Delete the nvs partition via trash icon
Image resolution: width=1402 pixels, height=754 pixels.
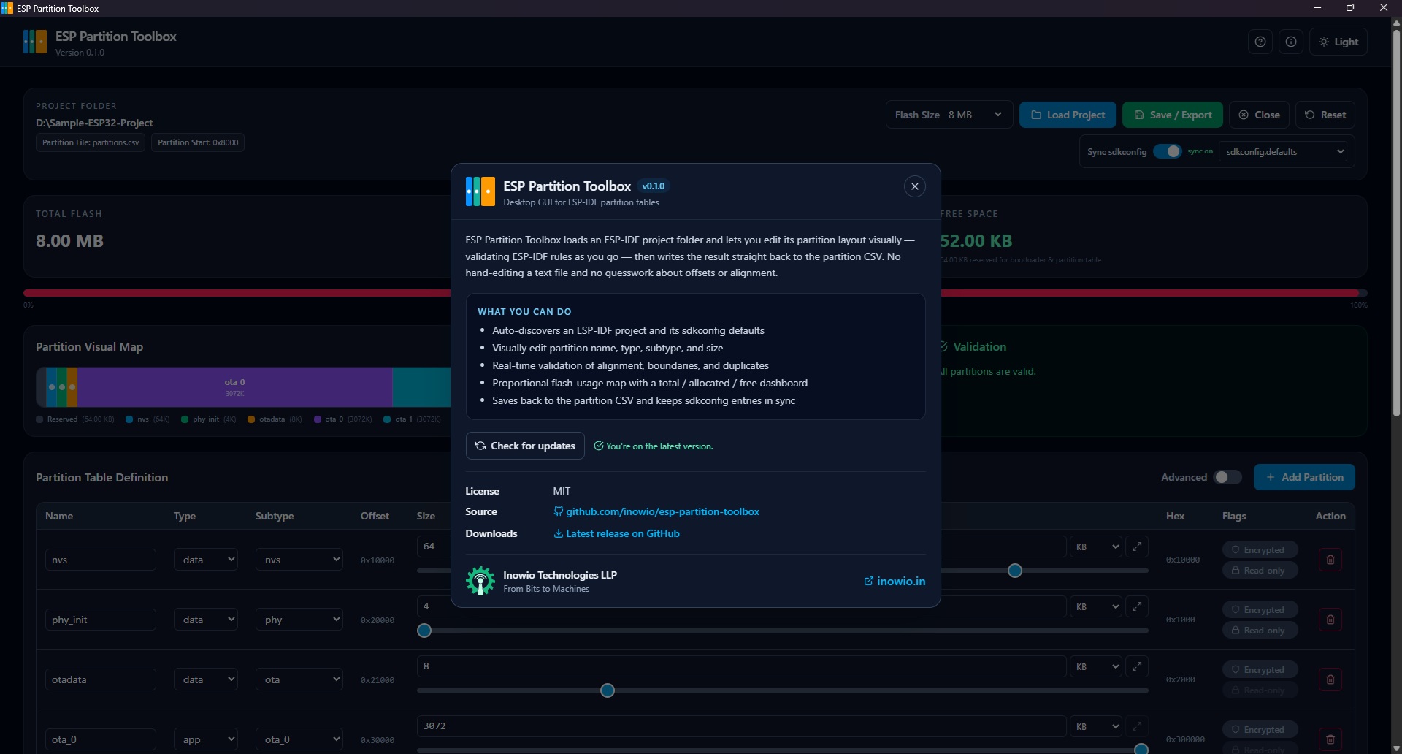tap(1330, 560)
